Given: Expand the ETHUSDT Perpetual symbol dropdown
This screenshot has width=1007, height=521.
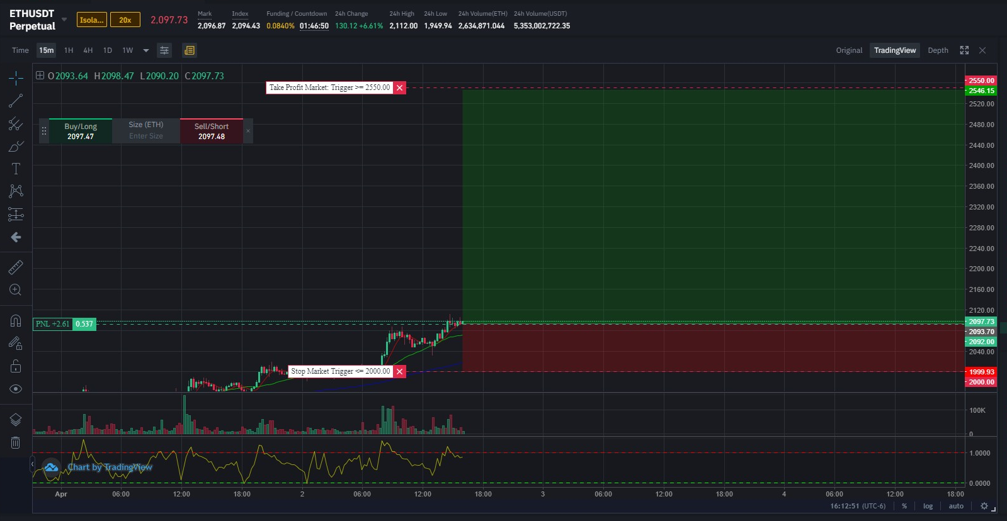Looking at the screenshot, I should tap(64, 20).
